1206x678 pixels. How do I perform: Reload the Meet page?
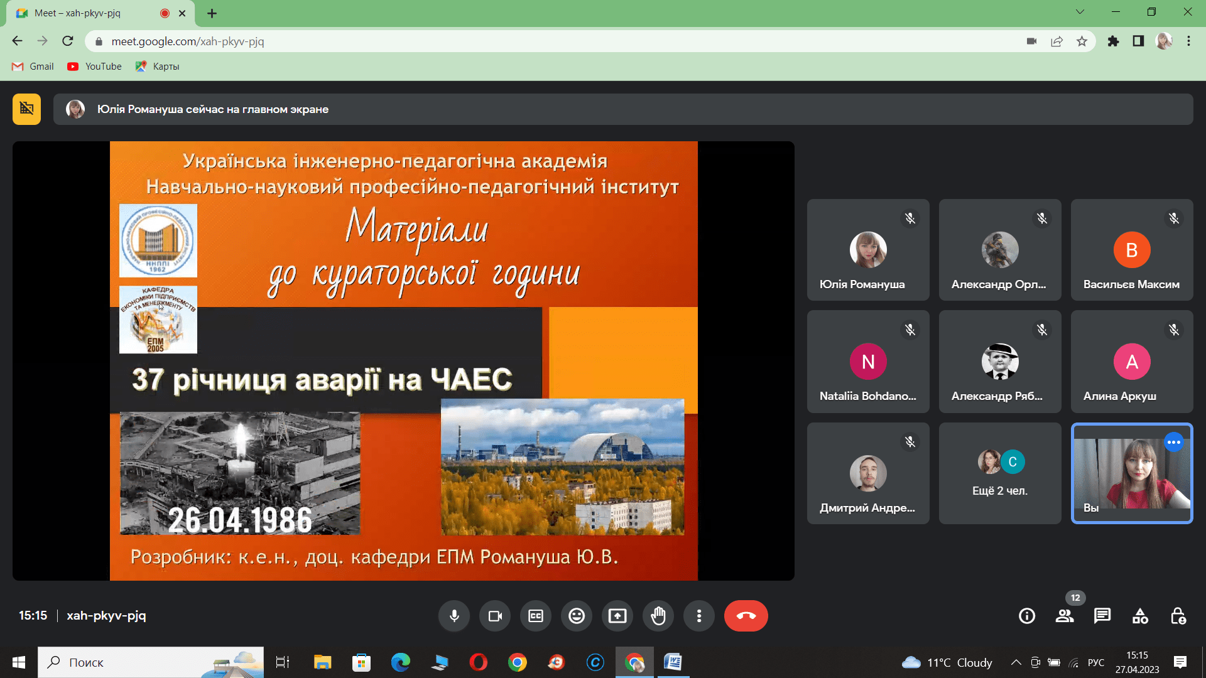point(68,41)
